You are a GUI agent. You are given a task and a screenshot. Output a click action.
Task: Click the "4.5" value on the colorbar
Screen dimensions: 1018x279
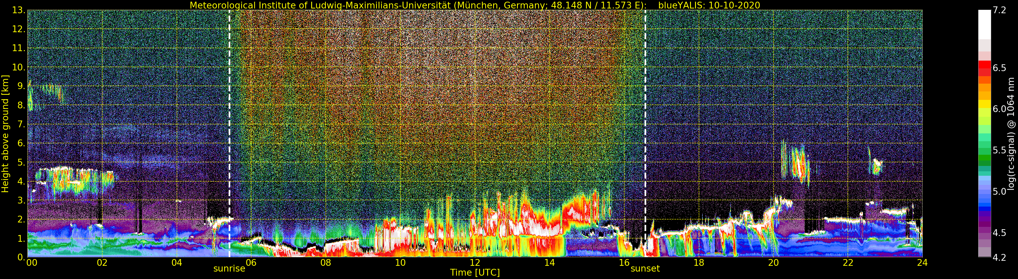pyautogui.click(x=999, y=232)
